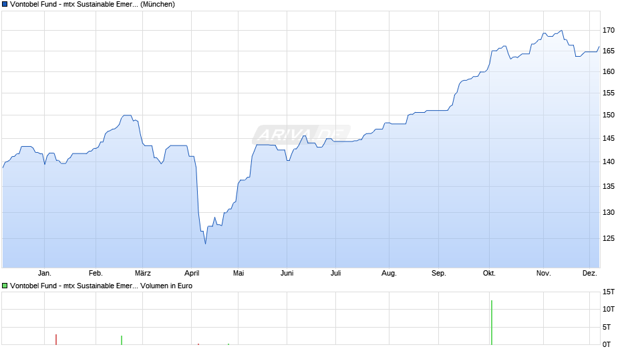Click the 155 price axis label
Image resolution: width=628 pixels, height=351 pixels.
coord(609,93)
